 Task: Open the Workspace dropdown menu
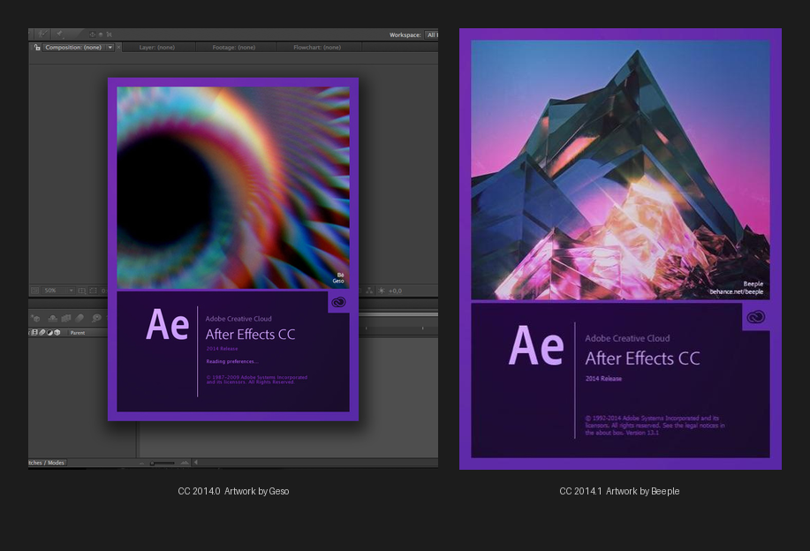point(432,34)
